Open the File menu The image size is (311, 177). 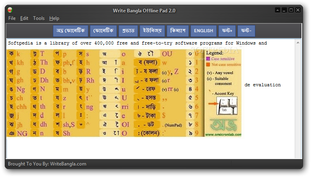coord(12,18)
